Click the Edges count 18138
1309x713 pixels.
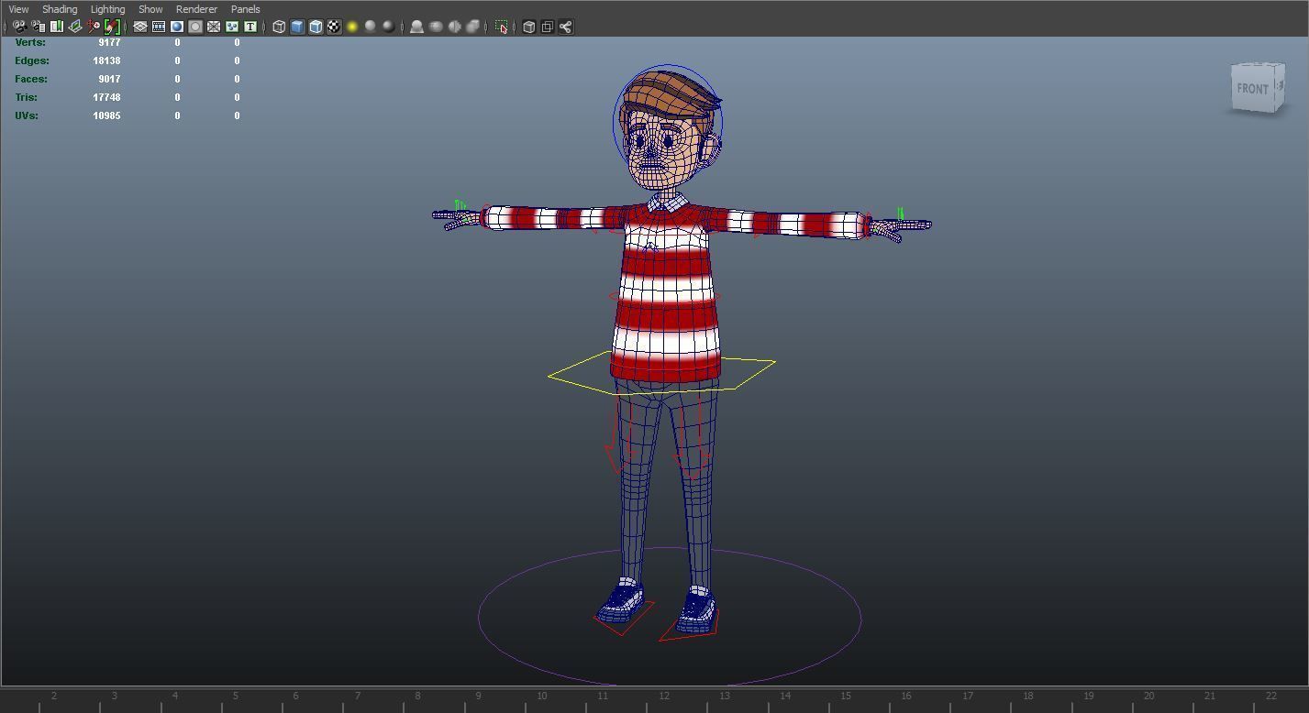tap(106, 60)
